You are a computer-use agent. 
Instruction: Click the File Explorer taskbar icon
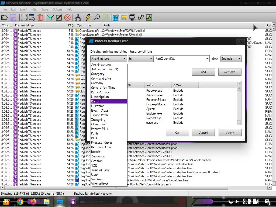46,202
